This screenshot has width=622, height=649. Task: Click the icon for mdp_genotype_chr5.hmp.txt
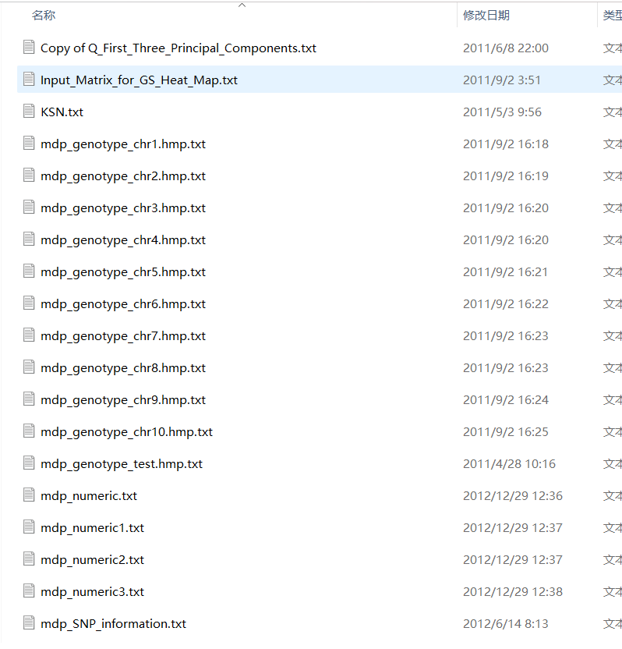point(29,271)
